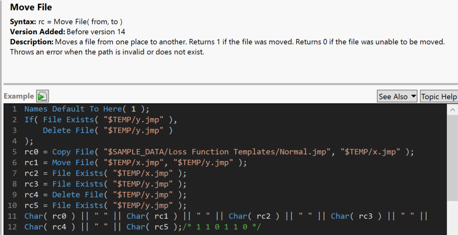Screen dimensions: 458x235
Task: Click the Description paragraph text
Action: coord(228,42)
